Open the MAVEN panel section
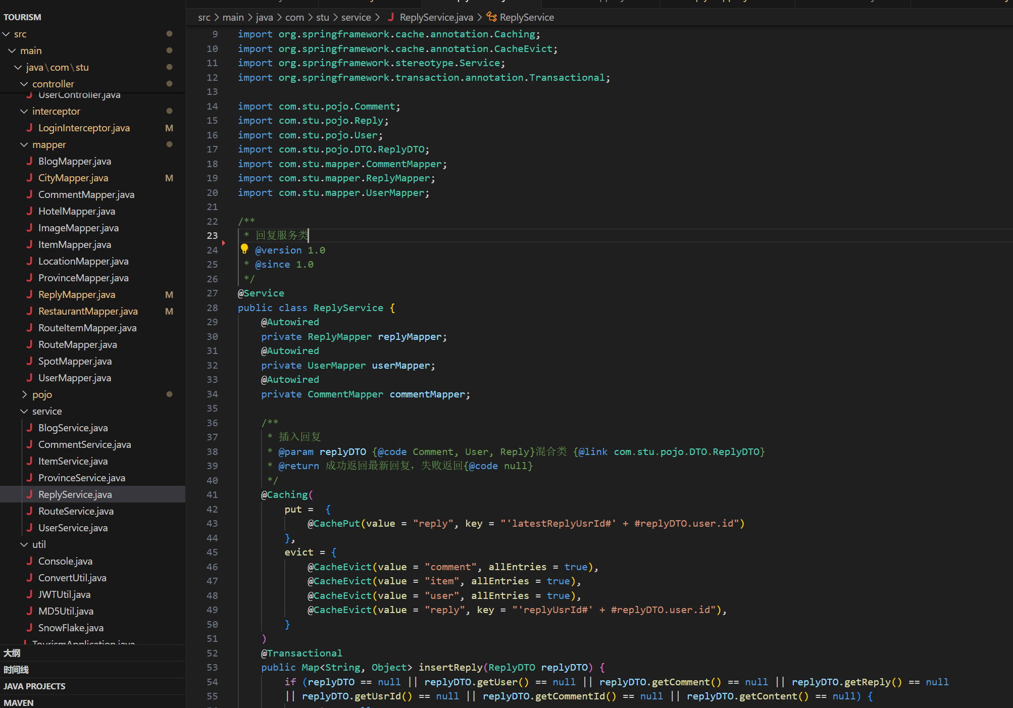1013x708 pixels. click(x=19, y=702)
